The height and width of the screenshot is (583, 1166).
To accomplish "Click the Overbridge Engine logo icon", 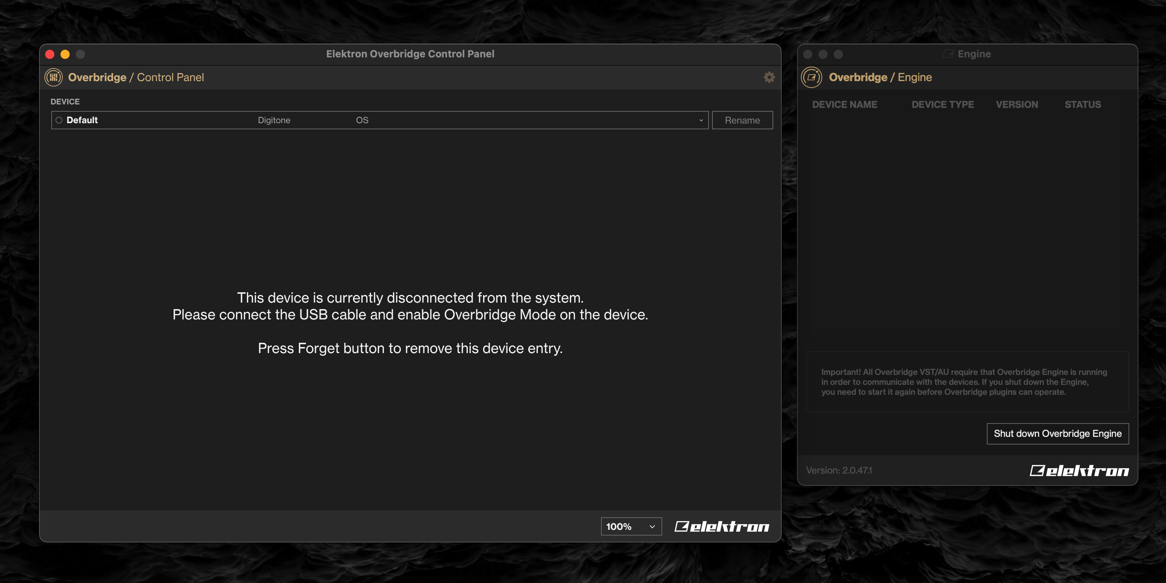I will click(x=812, y=77).
